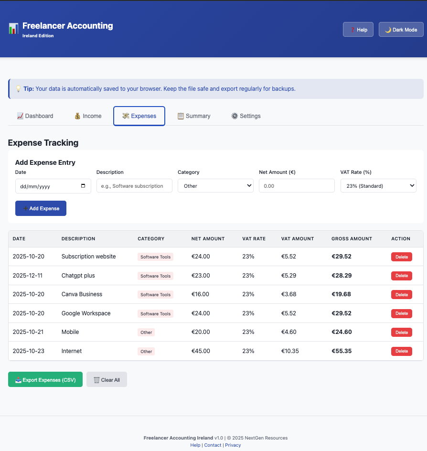Click the 2025-10-21 date cell
The image size is (427, 451).
click(x=28, y=332)
